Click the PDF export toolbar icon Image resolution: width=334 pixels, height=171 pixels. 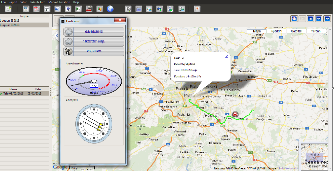(x=37, y=9)
